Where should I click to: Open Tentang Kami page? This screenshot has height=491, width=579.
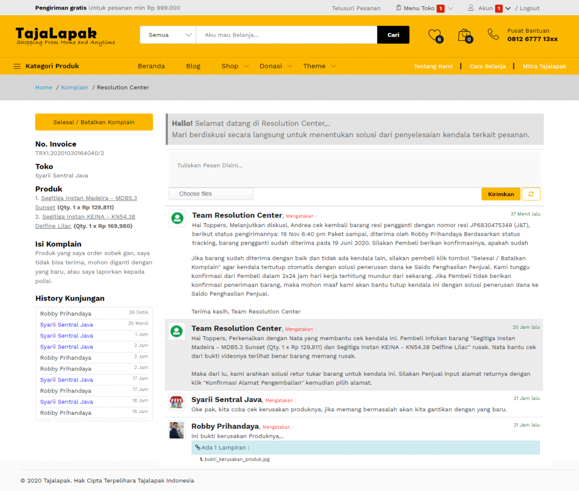tap(433, 67)
